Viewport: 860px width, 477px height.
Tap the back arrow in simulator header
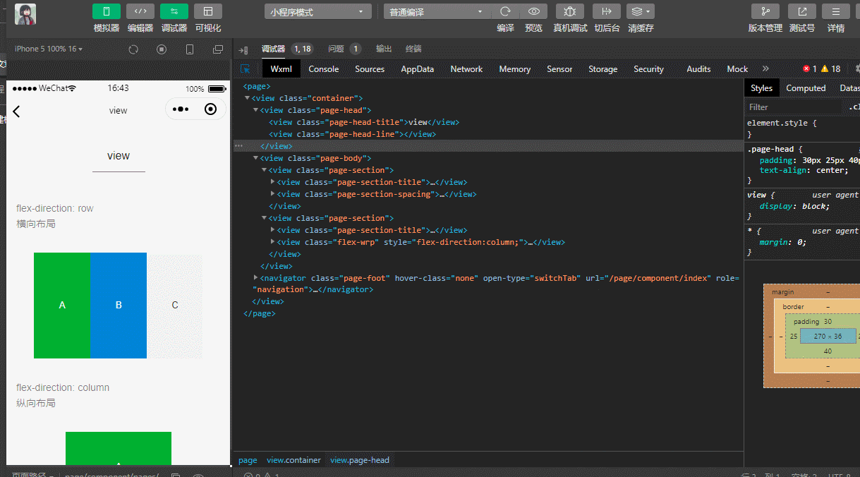pyautogui.click(x=17, y=111)
